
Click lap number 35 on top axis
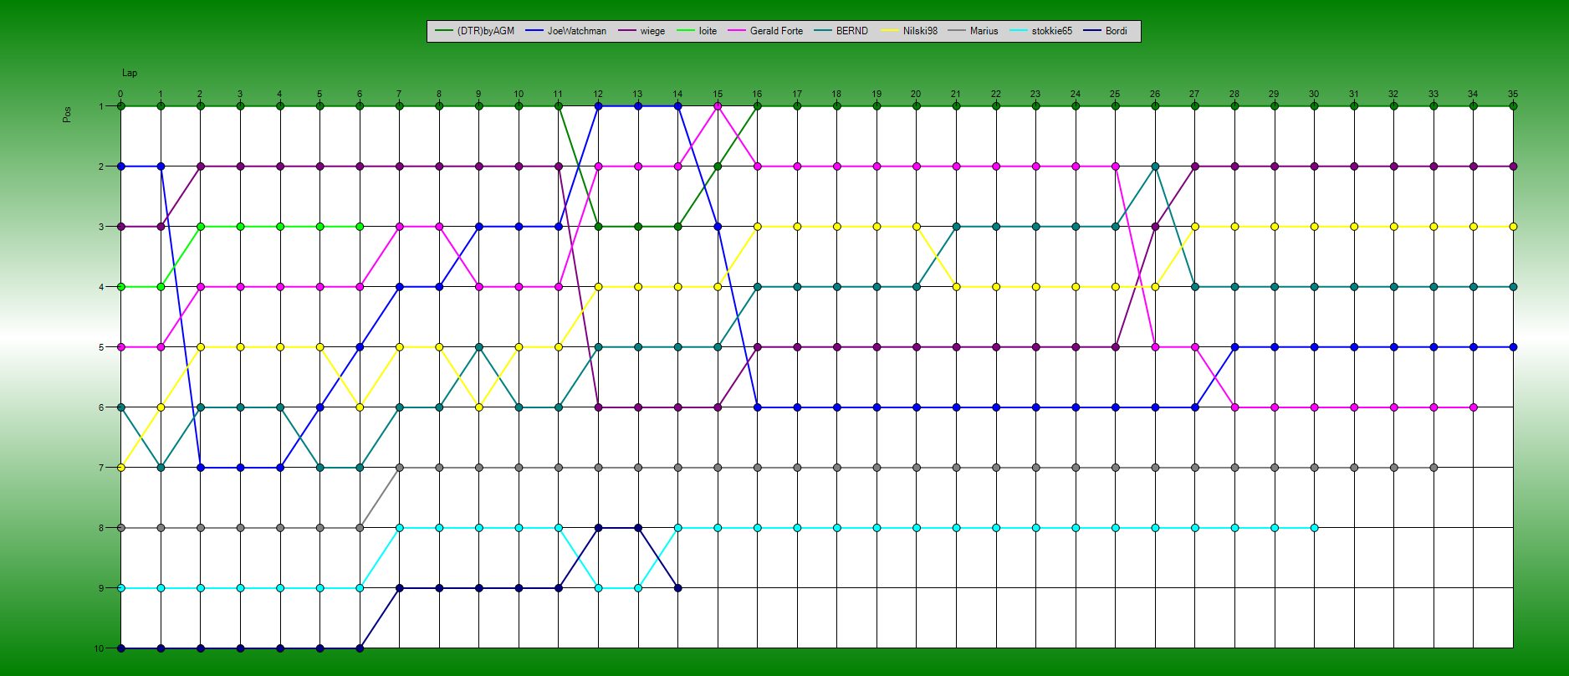click(x=1513, y=95)
